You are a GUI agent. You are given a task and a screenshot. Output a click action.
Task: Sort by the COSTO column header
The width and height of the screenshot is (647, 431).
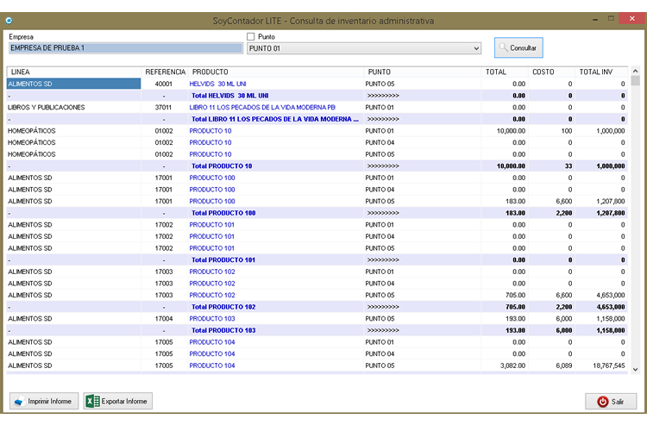click(x=551, y=72)
